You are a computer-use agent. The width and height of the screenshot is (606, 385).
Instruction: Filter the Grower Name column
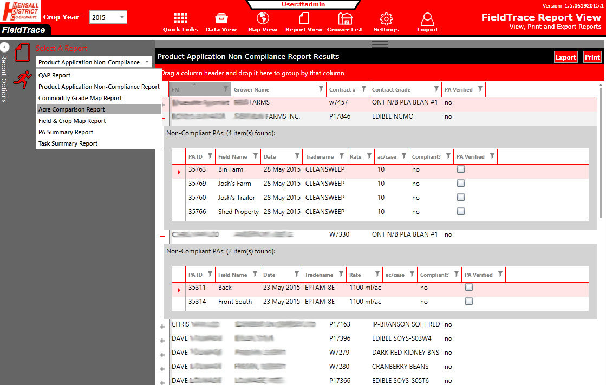(x=321, y=89)
